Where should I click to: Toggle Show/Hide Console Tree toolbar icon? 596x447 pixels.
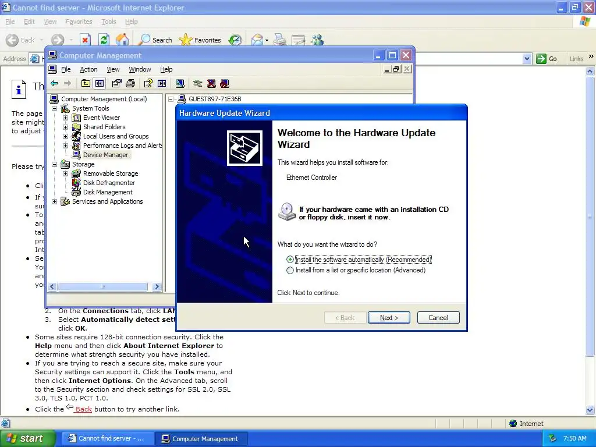[x=100, y=84]
